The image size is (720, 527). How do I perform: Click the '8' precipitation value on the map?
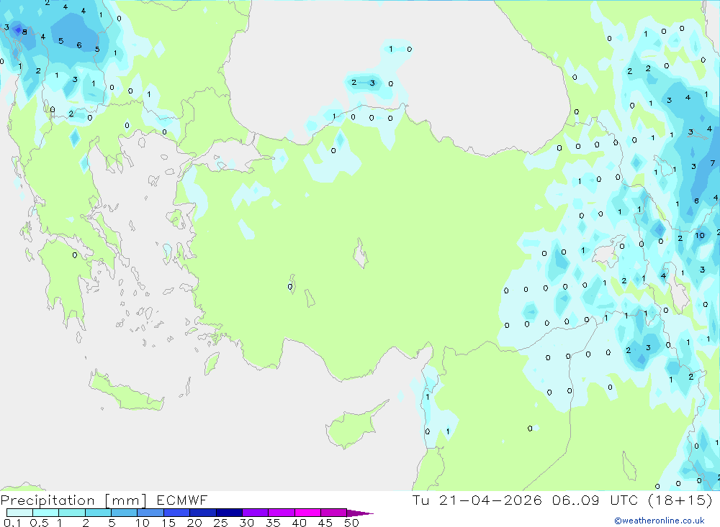(x=24, y=32)
